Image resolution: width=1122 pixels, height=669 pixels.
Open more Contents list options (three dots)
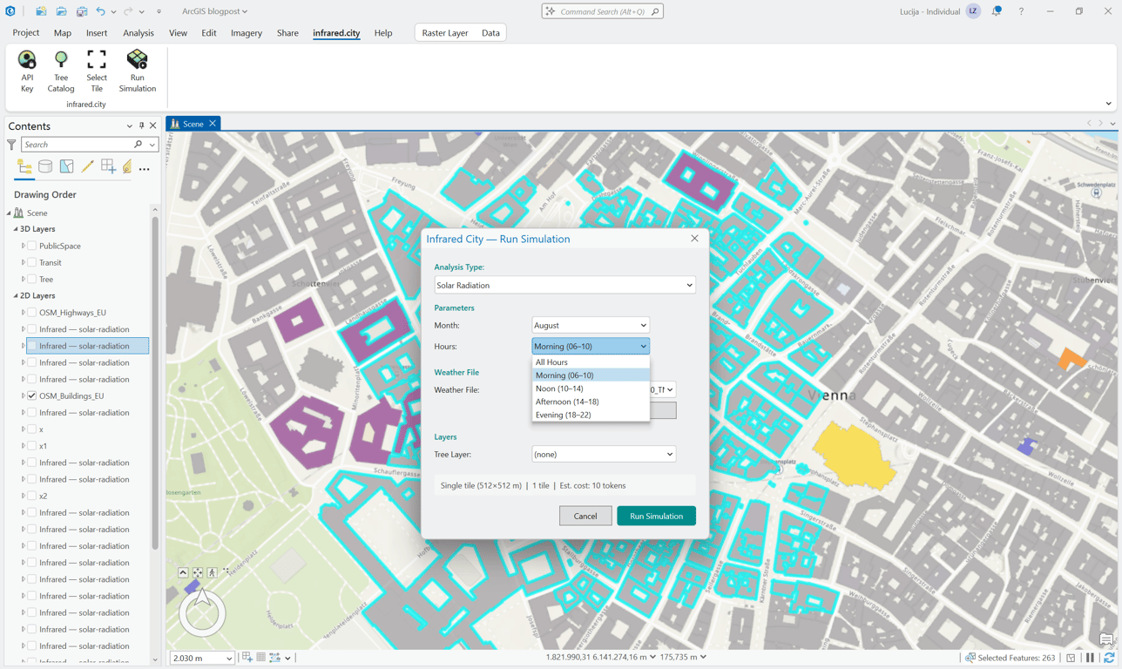click(x=145, y=169)
